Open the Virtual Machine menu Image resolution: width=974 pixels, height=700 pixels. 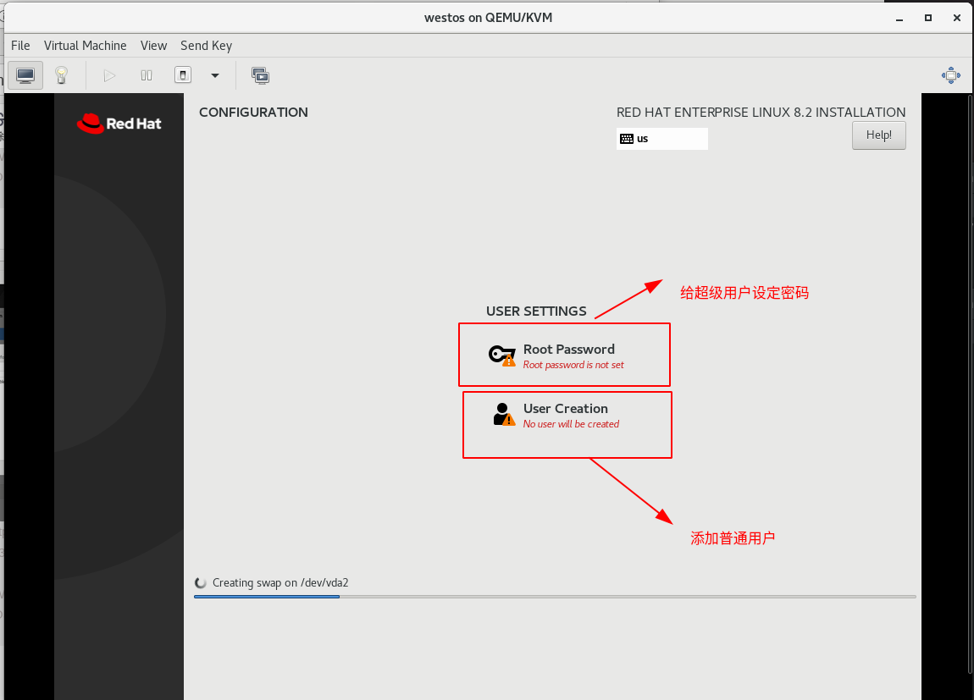point(85,46)
